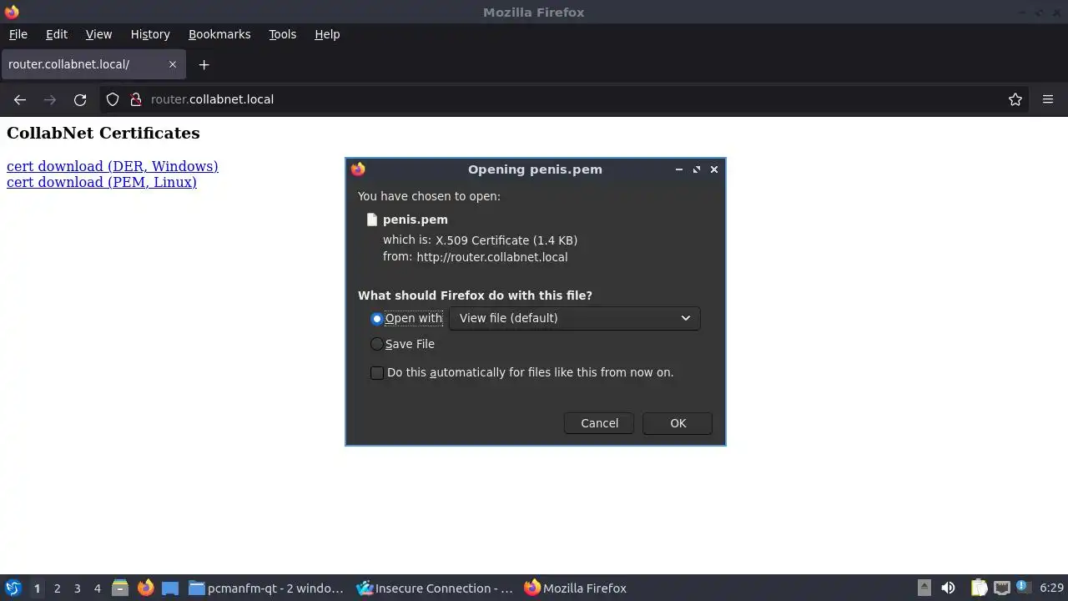Close the router.collabnet.local tab
This screenshot has width=1068, height=601.
173,64
